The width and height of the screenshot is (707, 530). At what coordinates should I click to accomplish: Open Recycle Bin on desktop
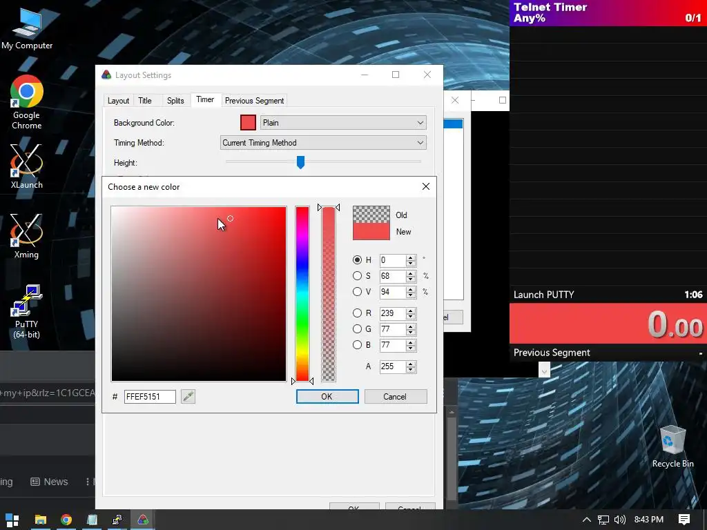(672, 447)
